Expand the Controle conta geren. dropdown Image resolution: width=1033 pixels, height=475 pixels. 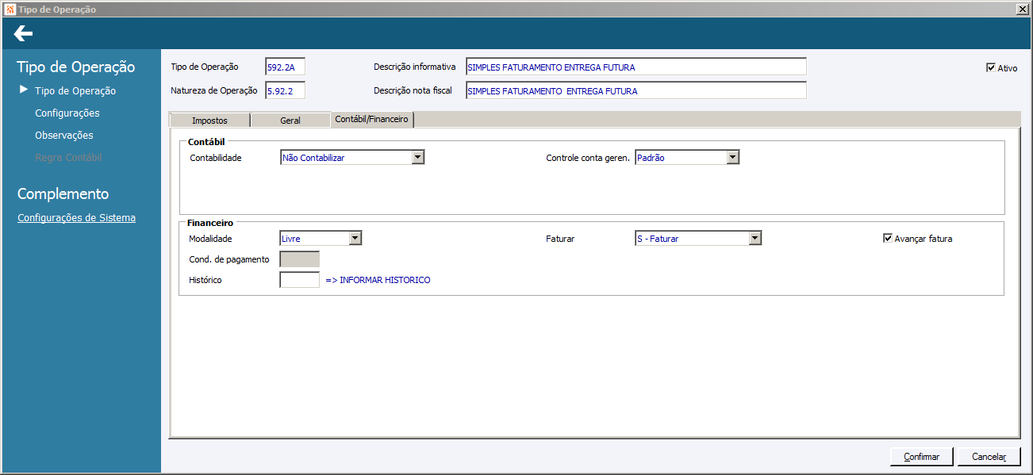[733, 157]
